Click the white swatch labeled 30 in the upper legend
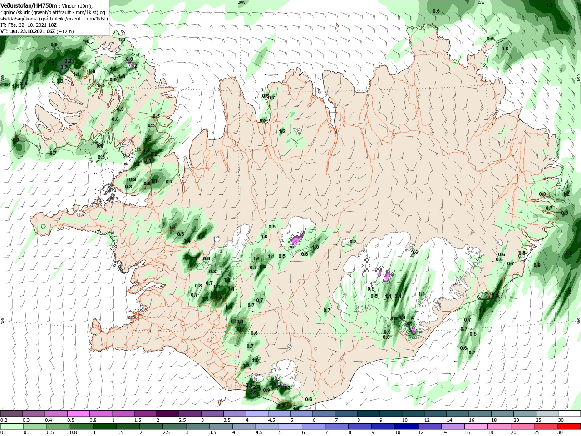 569,414
